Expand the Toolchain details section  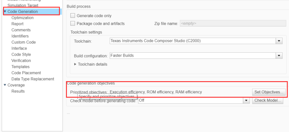click(x=76, y=64)
